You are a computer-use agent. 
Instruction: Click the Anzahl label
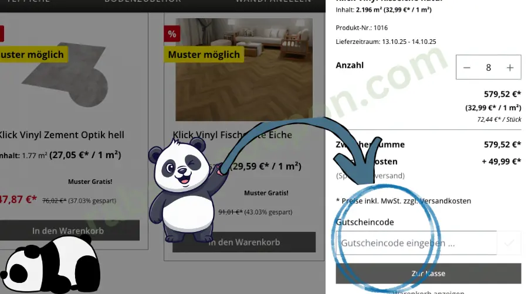click(x=350, y=65)
